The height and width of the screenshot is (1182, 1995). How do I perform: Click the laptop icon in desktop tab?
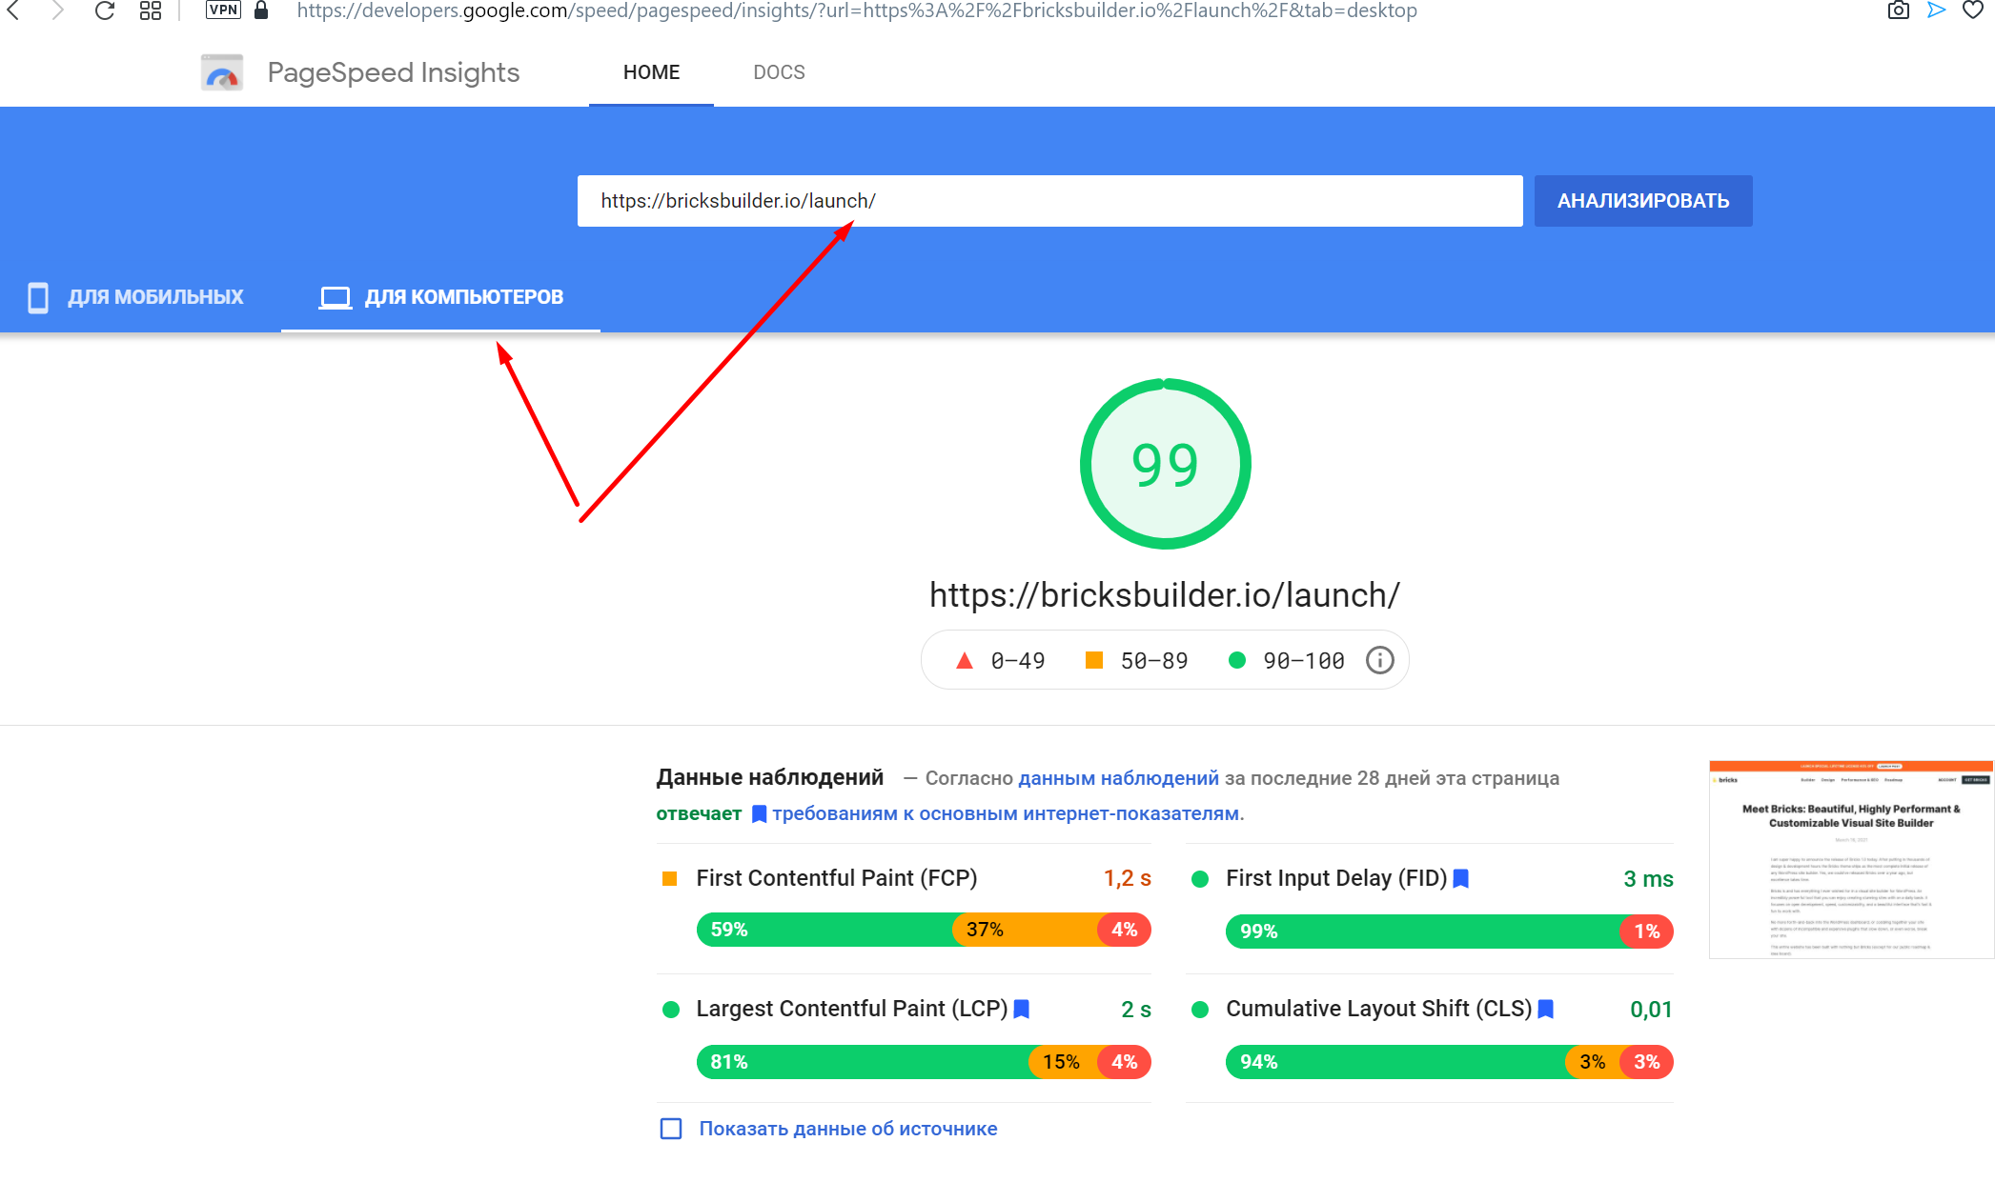[335, 297]
